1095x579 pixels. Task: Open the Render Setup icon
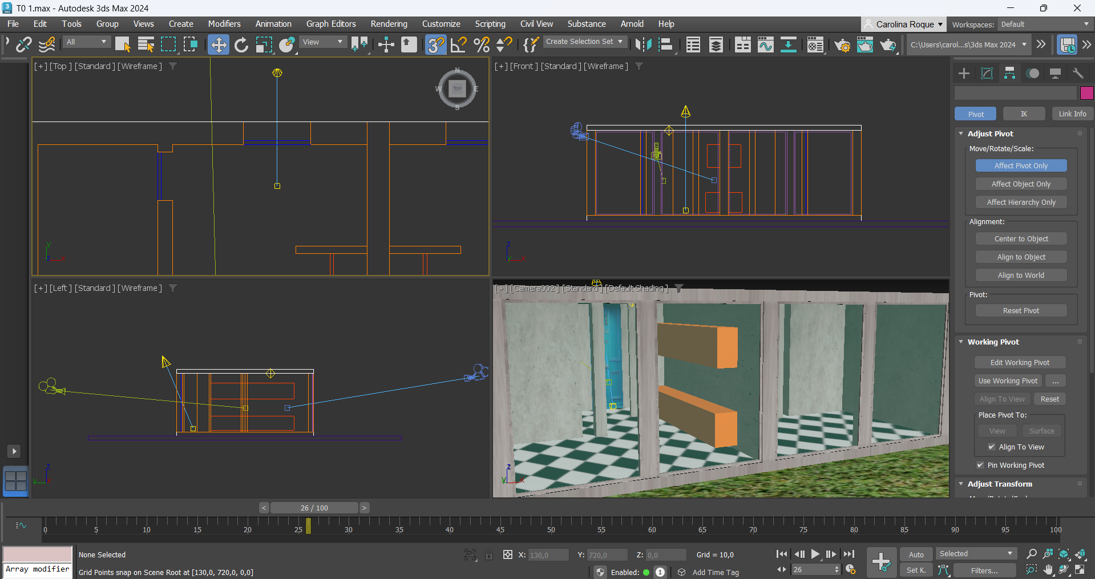842,44
